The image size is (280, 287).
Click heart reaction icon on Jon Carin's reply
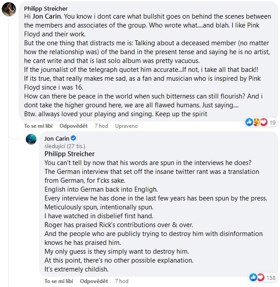coord(260,277)
